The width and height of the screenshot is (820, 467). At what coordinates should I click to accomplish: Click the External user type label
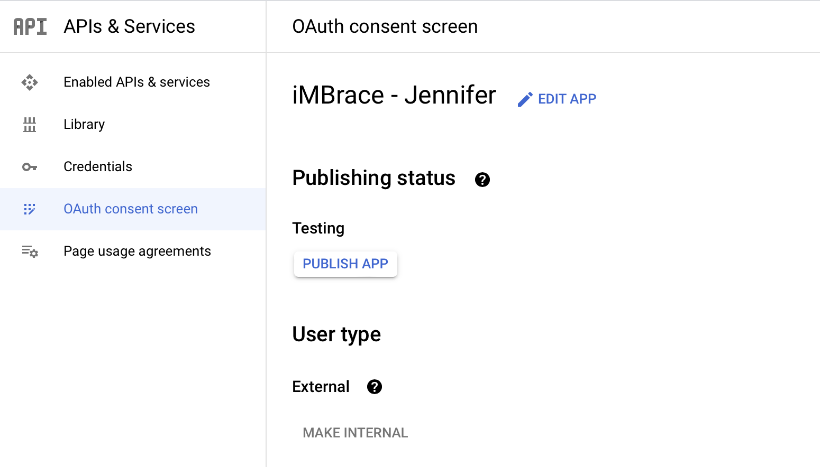321,387
